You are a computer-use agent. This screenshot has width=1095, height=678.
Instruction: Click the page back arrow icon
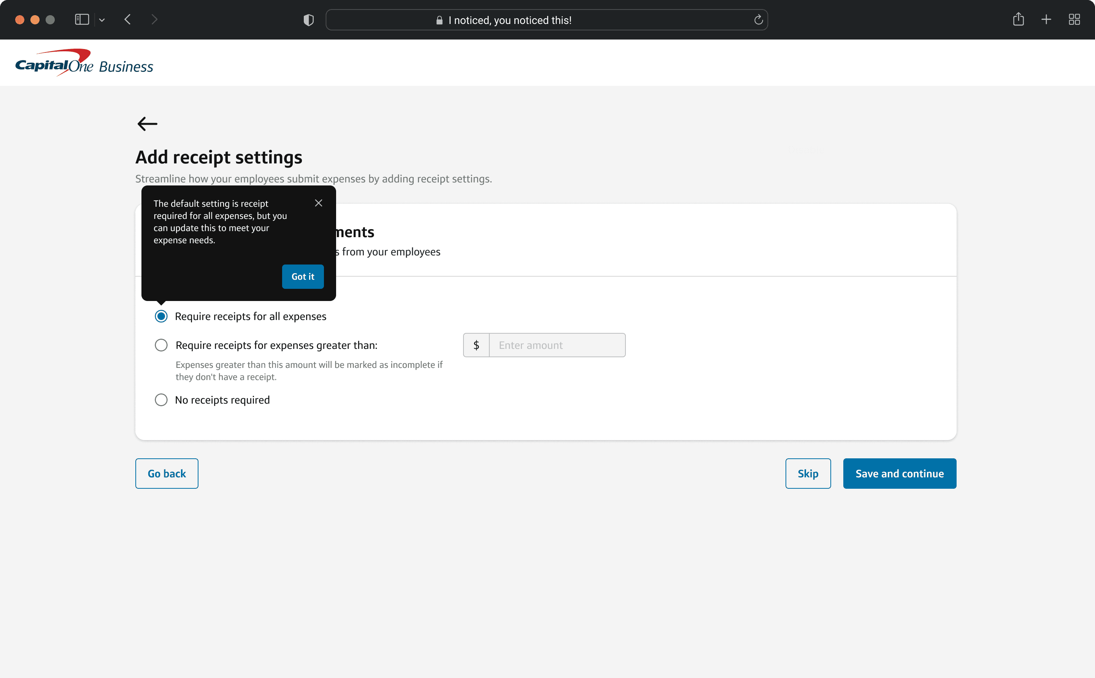pyautogui.click(x=147, y=123)
